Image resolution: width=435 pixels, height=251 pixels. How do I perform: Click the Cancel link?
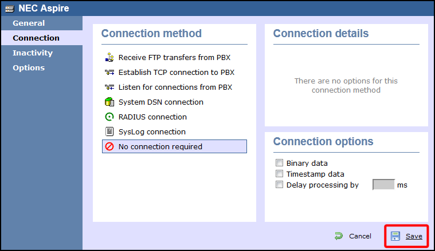(x=360, y=236)
